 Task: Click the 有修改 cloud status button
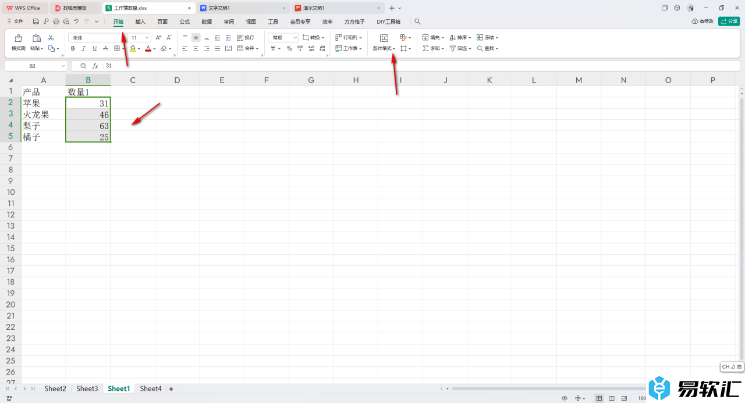(x=703, y=21)
